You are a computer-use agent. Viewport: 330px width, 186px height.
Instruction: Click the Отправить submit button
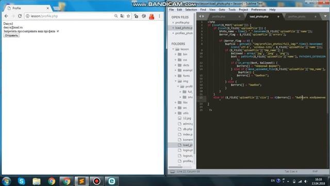pos(11,35)
